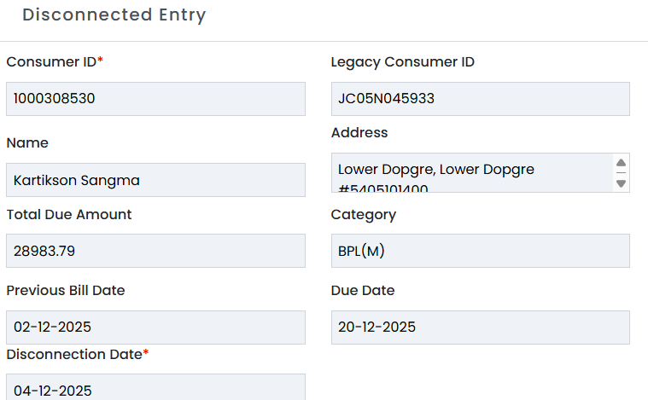Focus the Total Due Amount field

(155, 251)
